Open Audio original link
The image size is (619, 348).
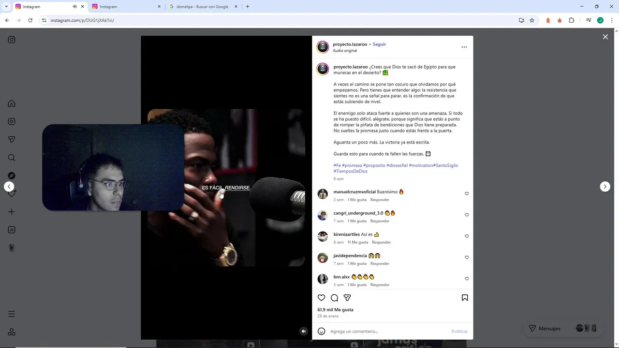[x=345, y=50]
